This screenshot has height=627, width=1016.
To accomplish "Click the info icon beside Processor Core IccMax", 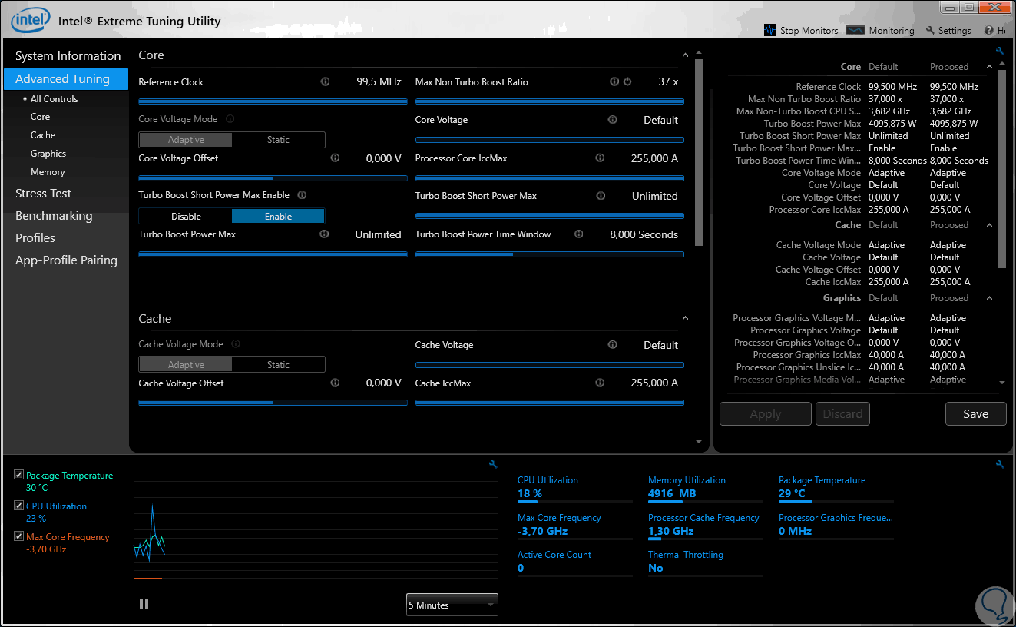I will [600, 158].
